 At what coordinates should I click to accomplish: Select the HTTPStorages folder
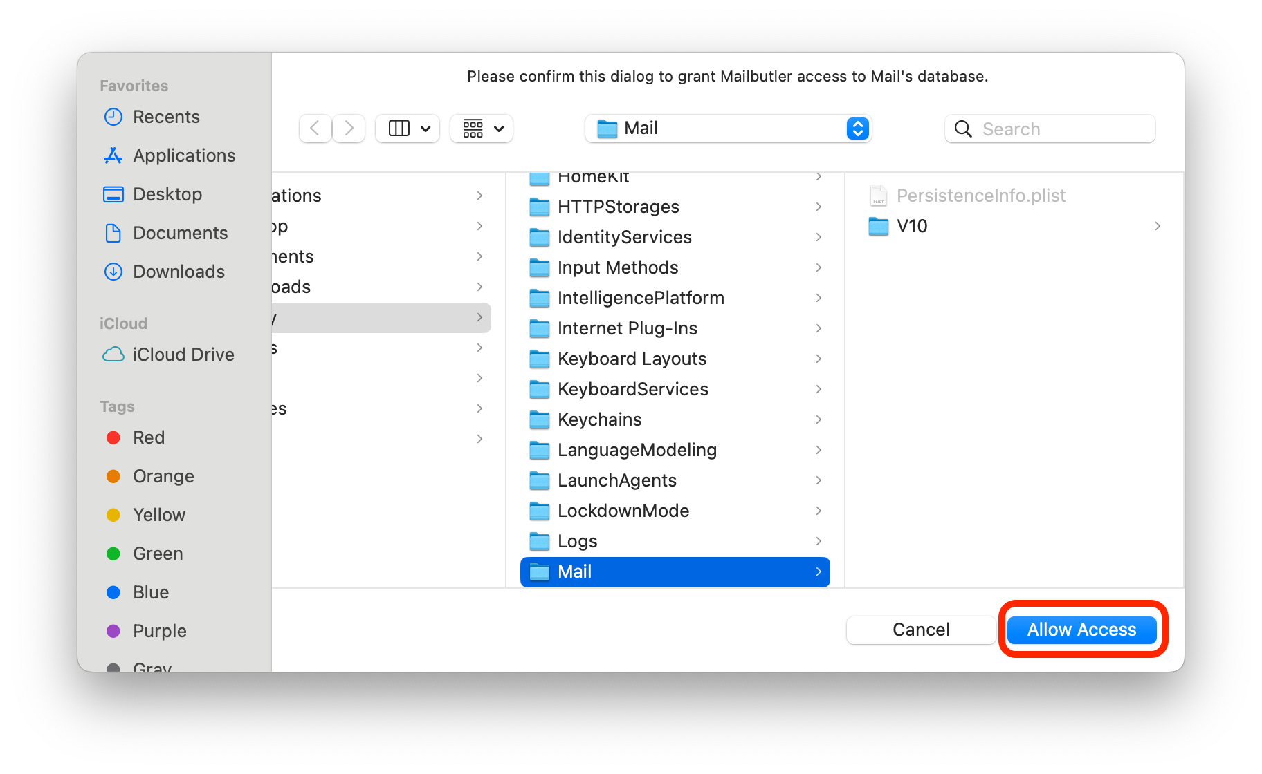click(x=675, y=207)
